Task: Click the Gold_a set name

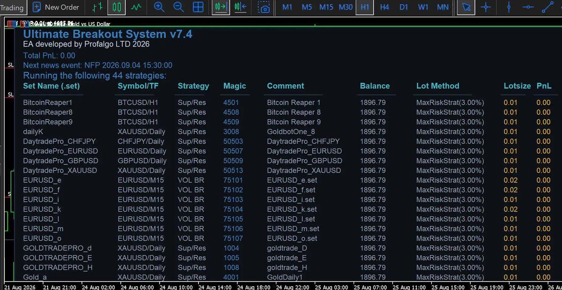Action: [x=35, y=277]
